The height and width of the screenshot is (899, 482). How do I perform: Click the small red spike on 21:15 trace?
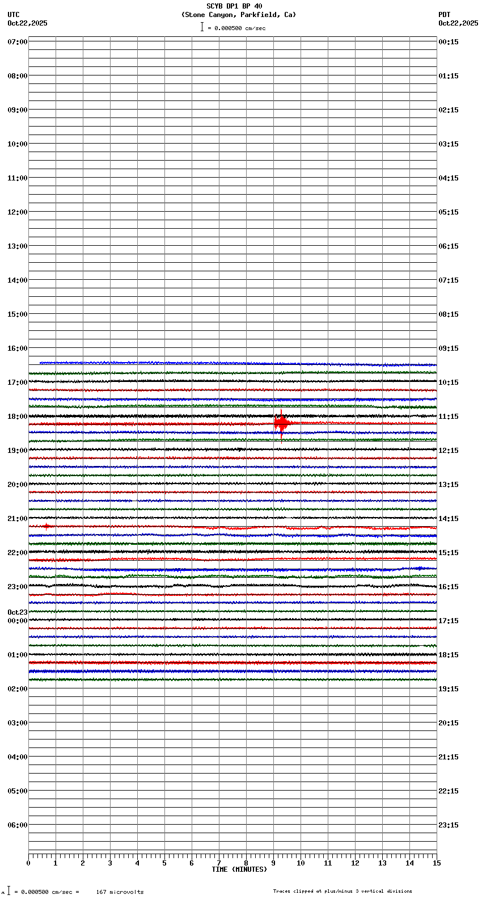pyautogui.click(x=47, y=527)
